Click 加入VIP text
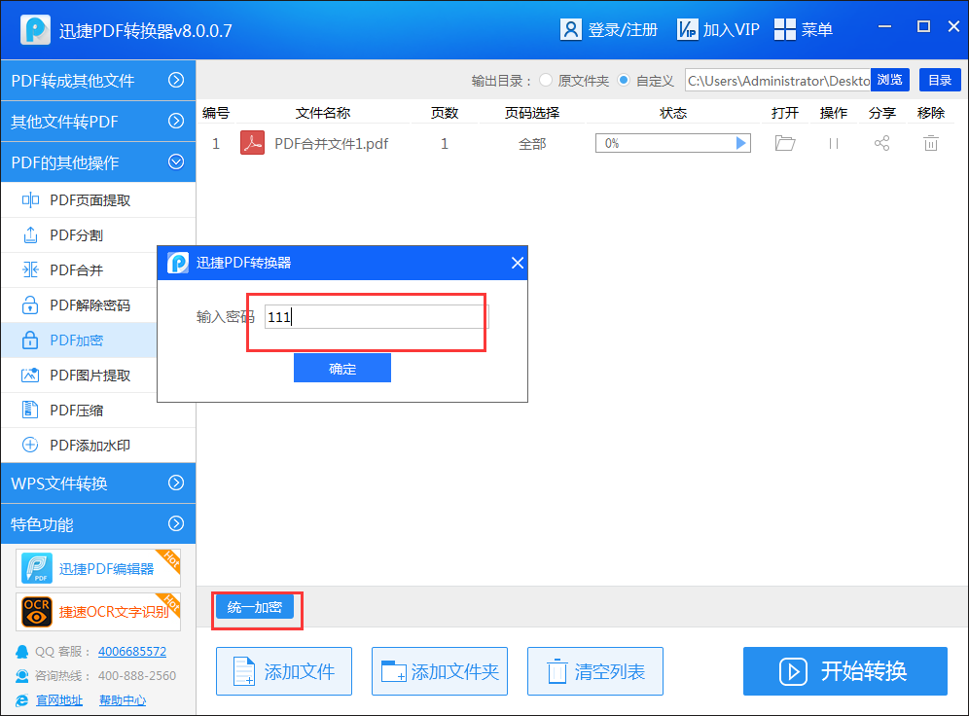 click(731, 29)
